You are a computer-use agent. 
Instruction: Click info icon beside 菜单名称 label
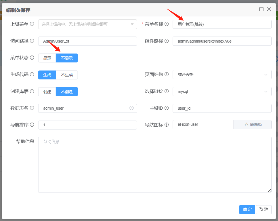(x=167, y=24)
